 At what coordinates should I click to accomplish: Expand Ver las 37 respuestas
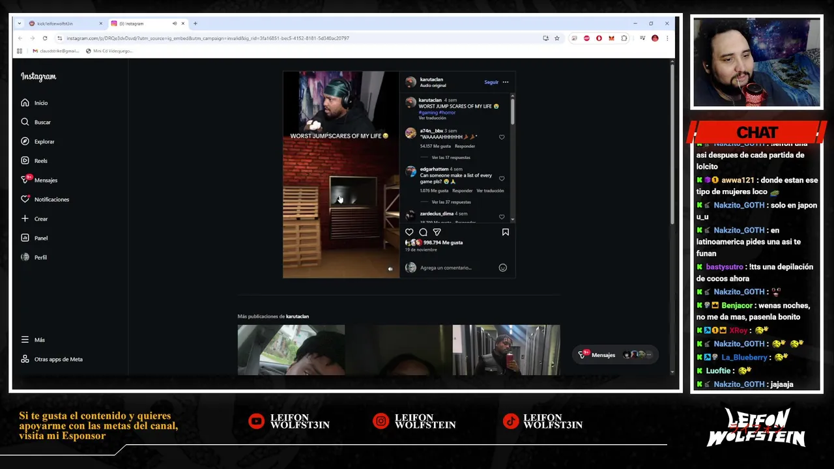(x=451, y=202)
